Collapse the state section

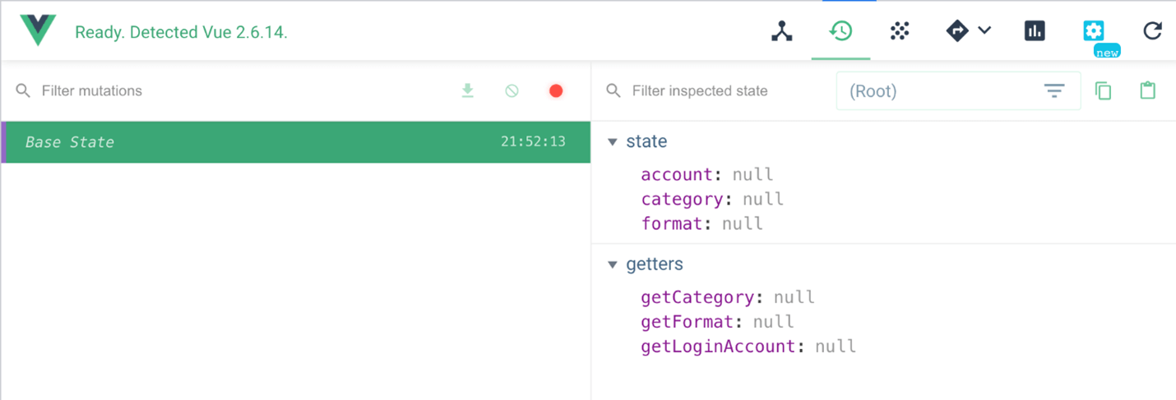coord(612,142)
